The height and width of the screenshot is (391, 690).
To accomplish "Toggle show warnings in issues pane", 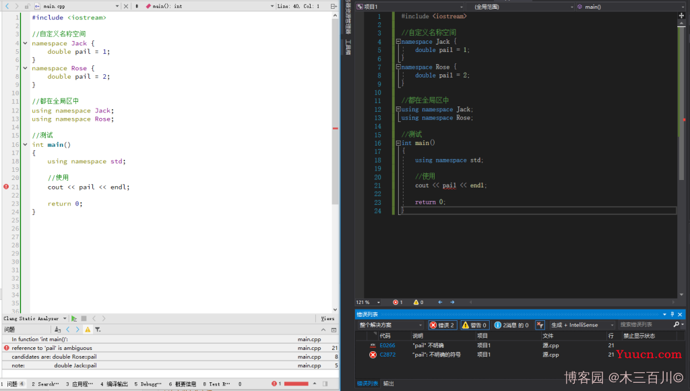I will [x=88, y=330].
